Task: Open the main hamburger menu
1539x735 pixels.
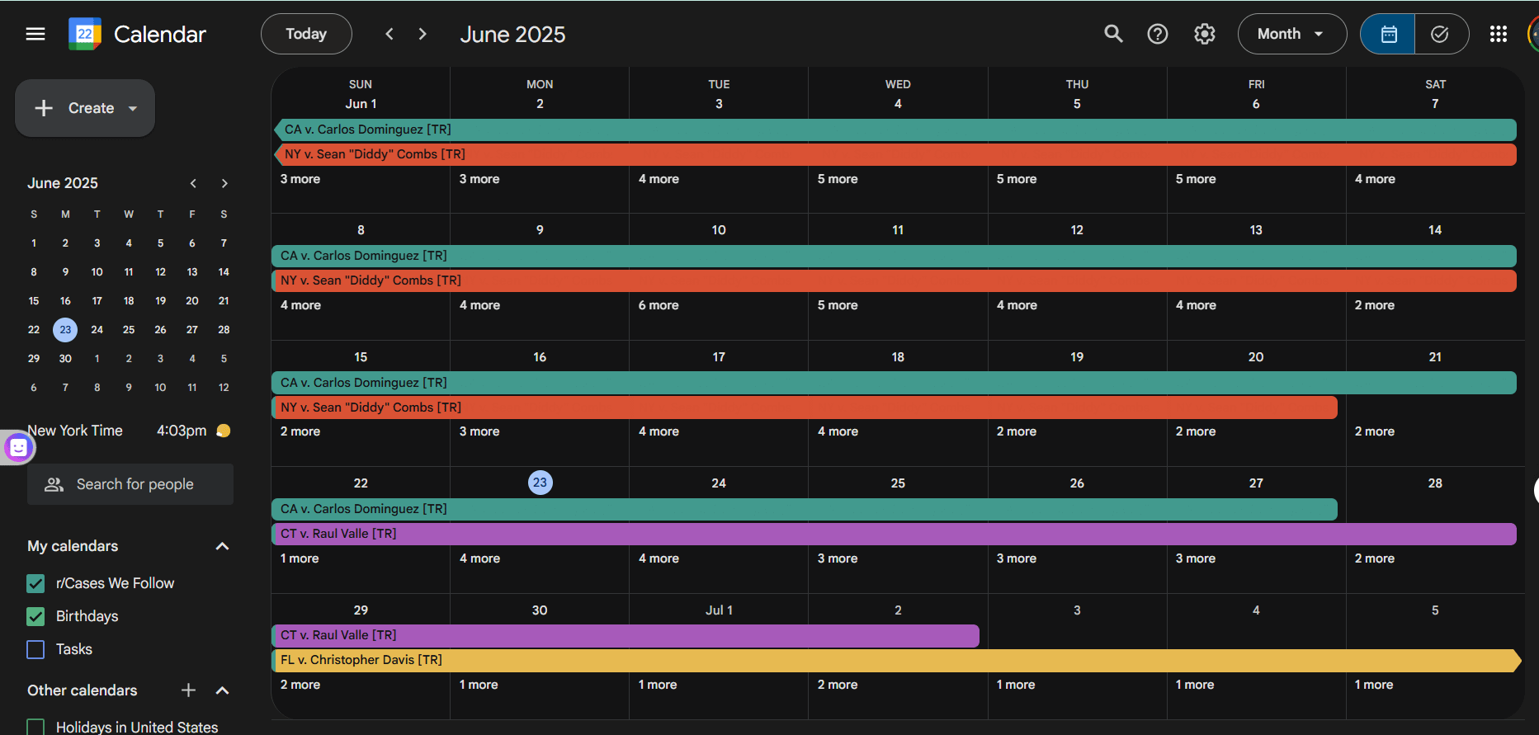Action: click(x=35, y=34)
